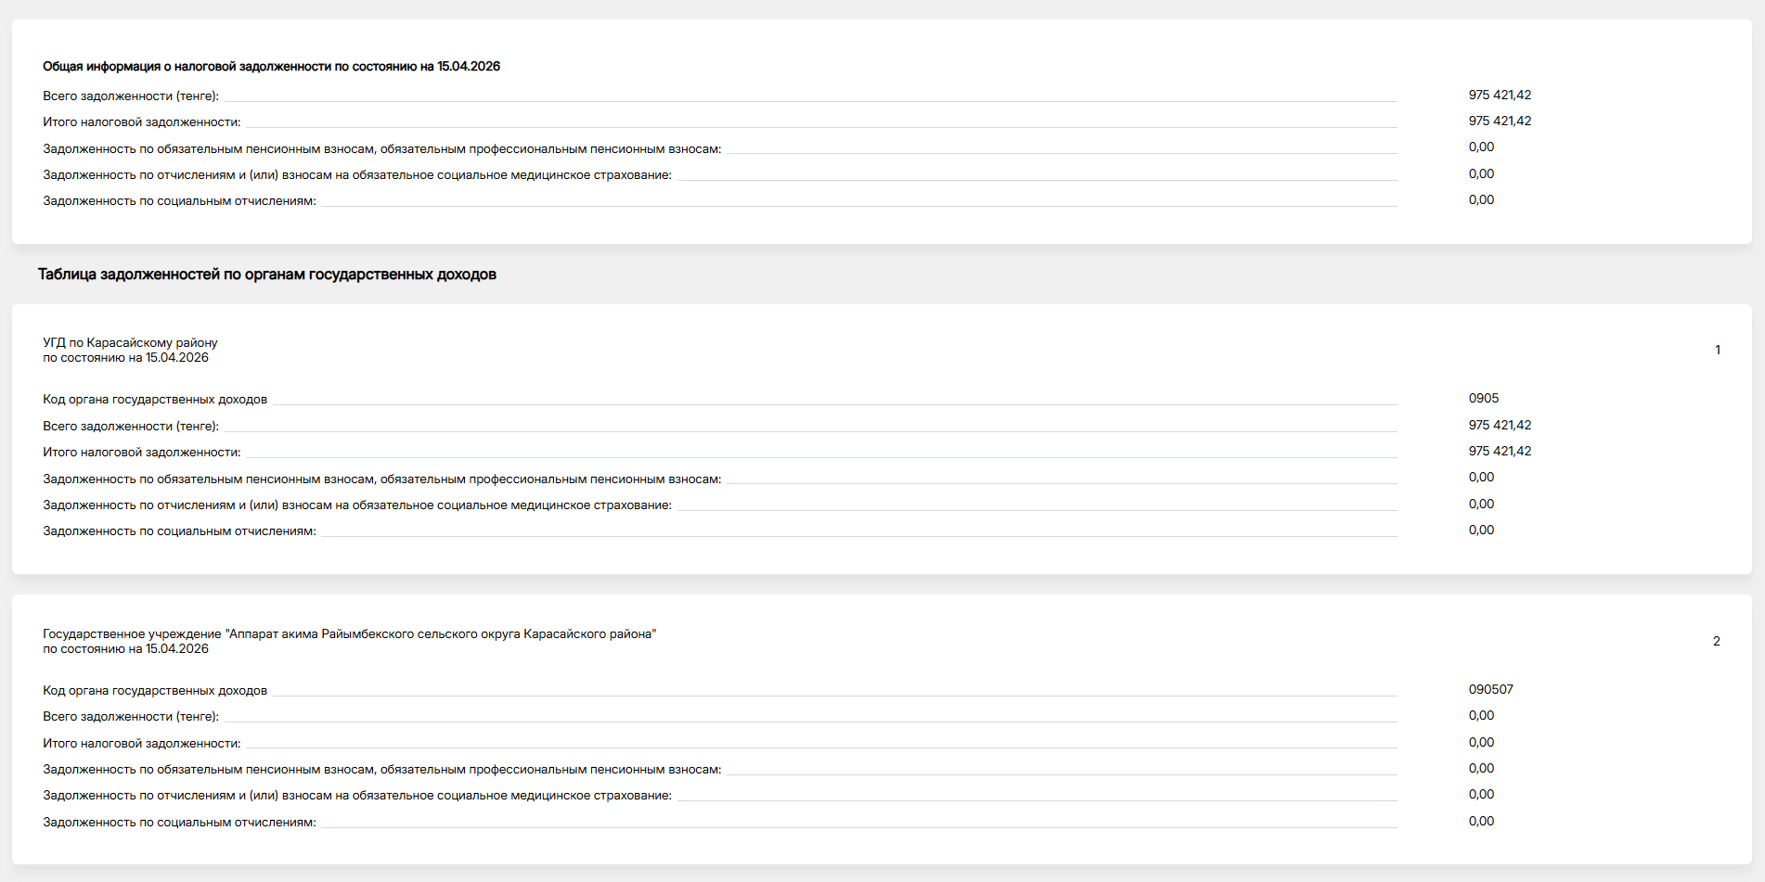Click the Аппарат акима Райымбекского округа title
The image size is (1765, 882).
(x=349, y=634)
